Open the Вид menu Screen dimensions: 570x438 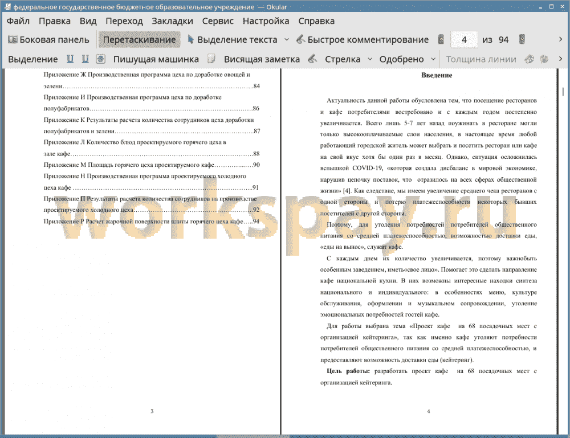pos(88,21)
